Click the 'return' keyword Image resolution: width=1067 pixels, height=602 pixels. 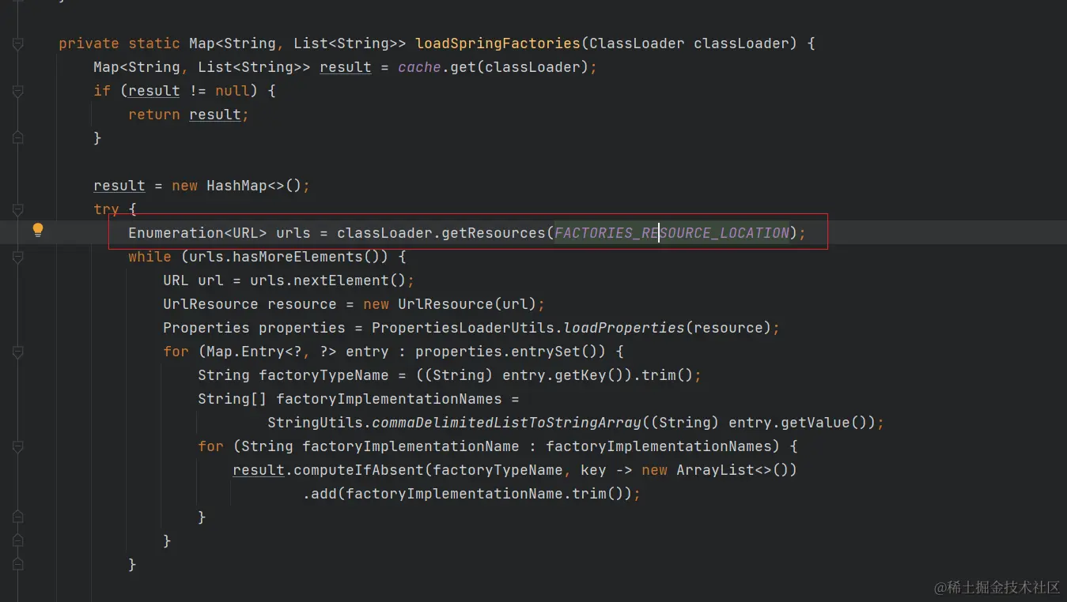point(154,115)
